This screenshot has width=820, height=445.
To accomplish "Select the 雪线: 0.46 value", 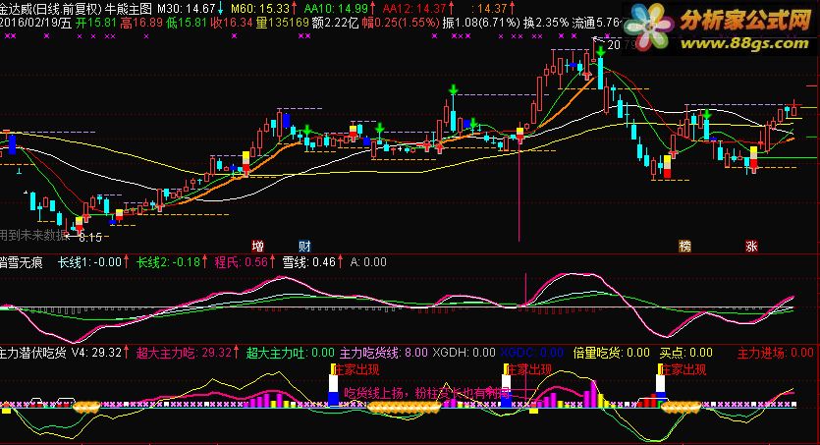I will [x=309, y=262].
